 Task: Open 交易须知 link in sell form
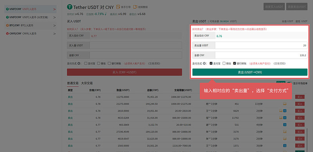click(279, 64)
